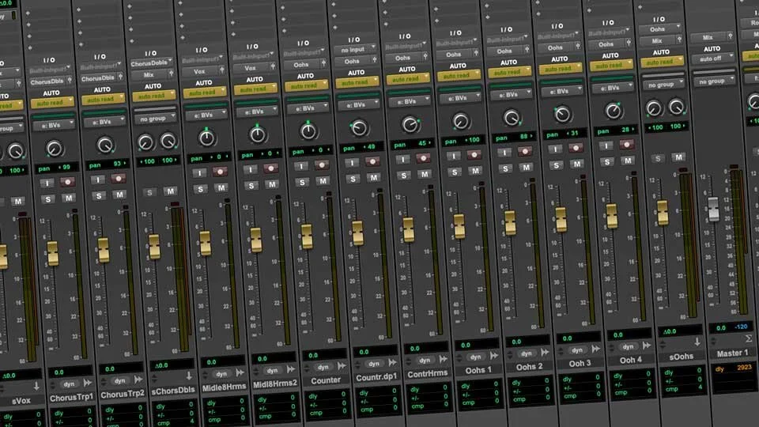Click the ChorusTrp1 volume fader
759x427 pixels.
[53, 253]
